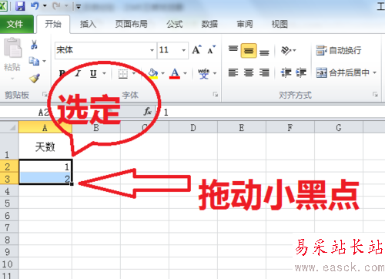Viewport: 385px width, 279px height.
Task: Switch to the 插入 (Insert) tab
Action: [88, 24]
